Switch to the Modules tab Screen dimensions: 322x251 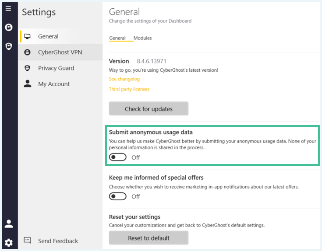click(142, 38)
